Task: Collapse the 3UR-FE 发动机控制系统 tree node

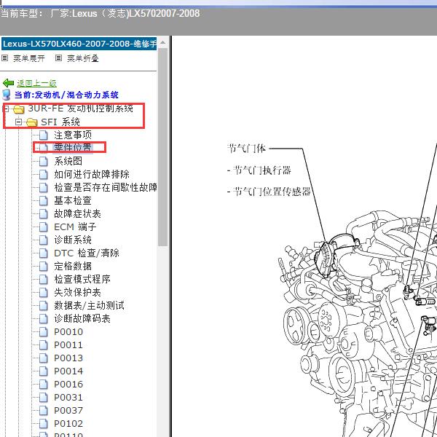Action: 7,108
